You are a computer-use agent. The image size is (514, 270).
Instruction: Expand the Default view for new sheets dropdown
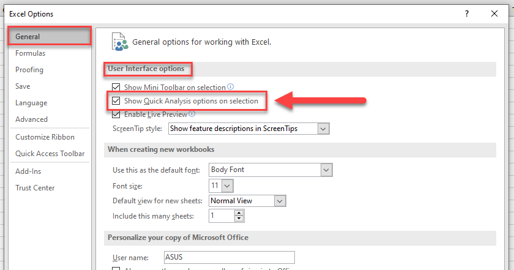tap(280, 201)
